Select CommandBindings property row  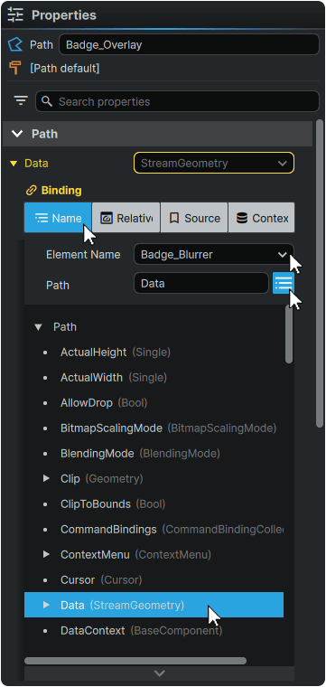(x=154, y=530)
